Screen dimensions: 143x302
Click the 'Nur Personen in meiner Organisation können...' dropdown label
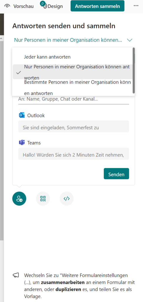pos(68,40)
